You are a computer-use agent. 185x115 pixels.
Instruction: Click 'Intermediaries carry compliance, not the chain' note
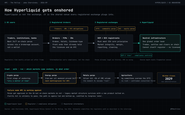[70, 60]
